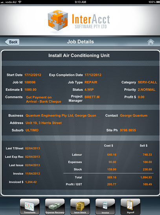Screen dimensions: 160x215
Task: Select the comment Get Payment on Arrival
Action: click(44, 99)
